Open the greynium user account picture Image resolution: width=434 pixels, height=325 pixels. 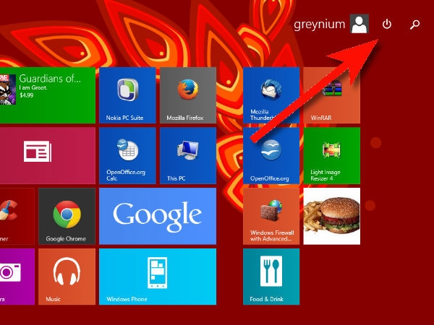click(359, 24)
